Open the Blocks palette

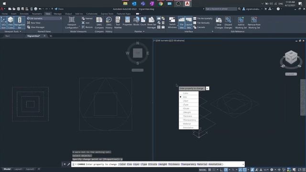pos(136,21)
